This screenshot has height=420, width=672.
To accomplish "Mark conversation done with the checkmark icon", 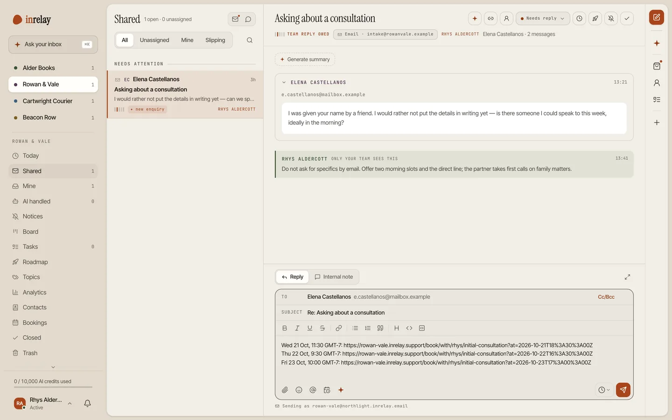I will (627, 19).
